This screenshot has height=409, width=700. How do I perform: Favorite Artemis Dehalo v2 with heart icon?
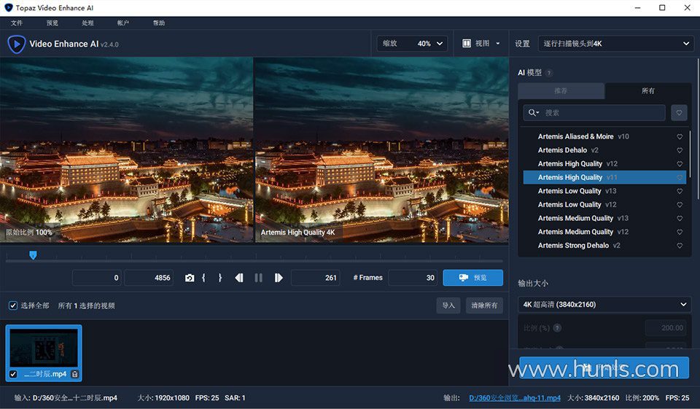click(x=680, y=150)
